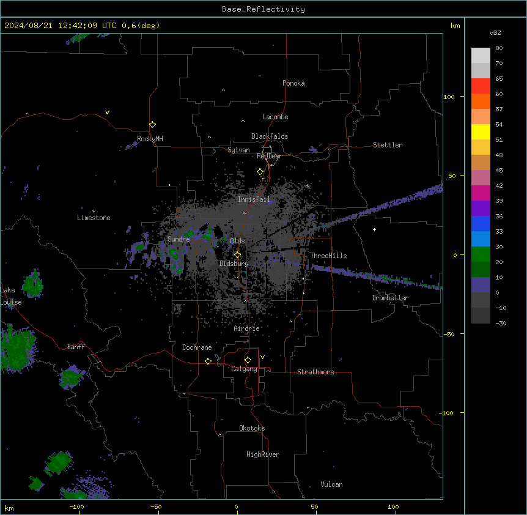The width and height of the screenshot is (527, 515).
Task: Click the Ponoka town label
Action: coord(293,83)
